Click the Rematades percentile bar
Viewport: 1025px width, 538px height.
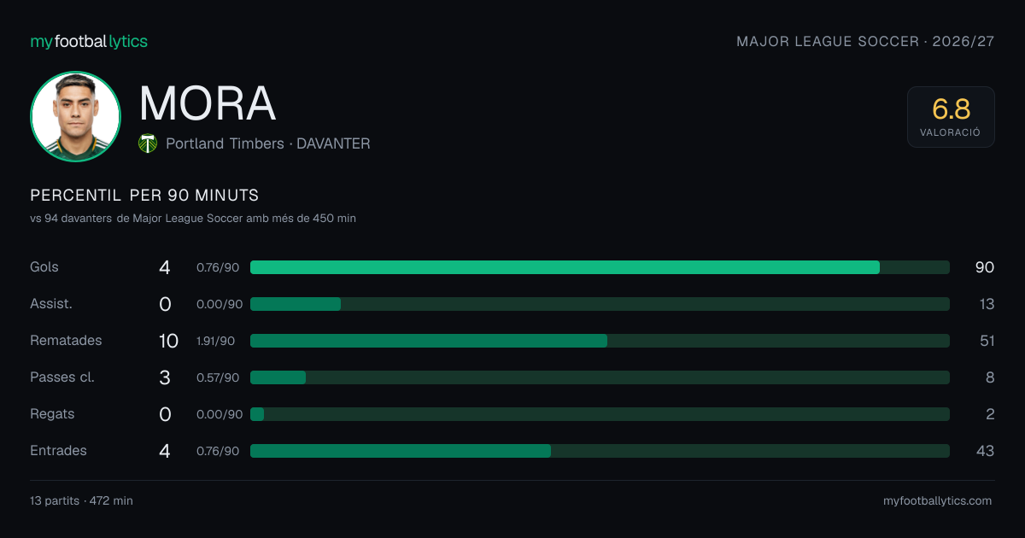coord(600,341)
